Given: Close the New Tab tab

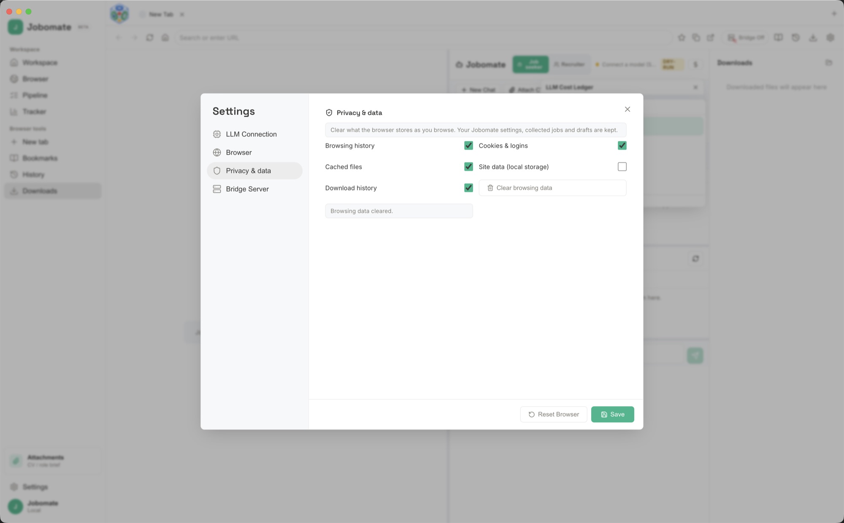Looking at the screenshot, I should [x=182, y=14].
